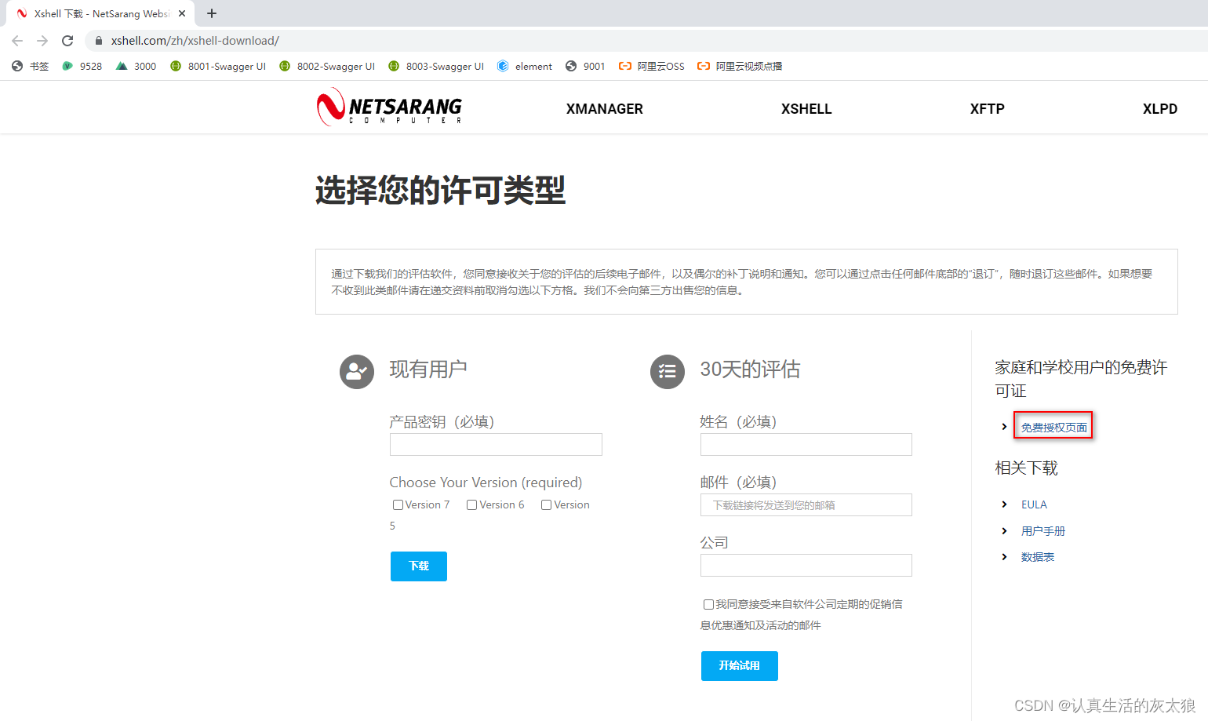Click chevron beside 免费授权页面

pyautogui.click(x=1004, y=427)
